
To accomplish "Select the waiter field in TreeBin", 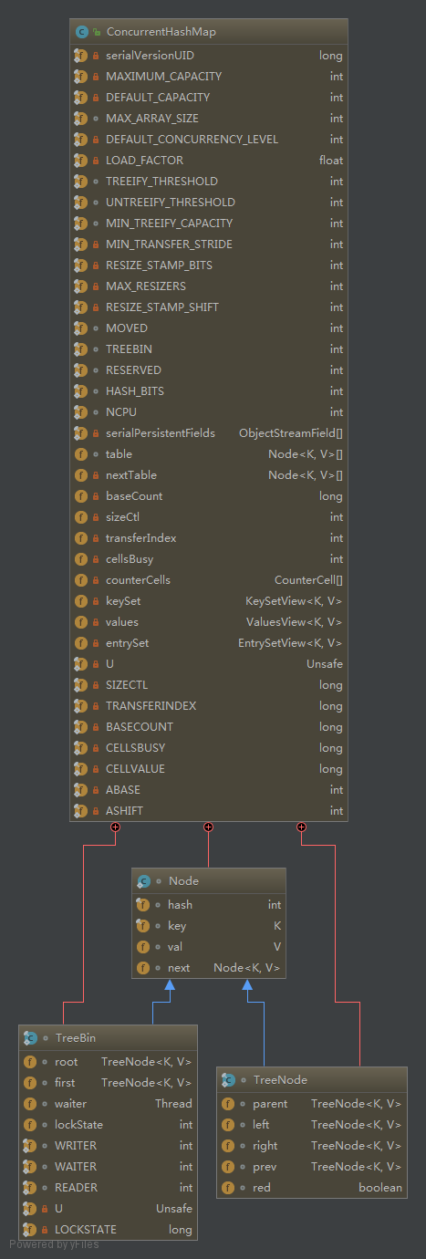I will (108, 1104).
